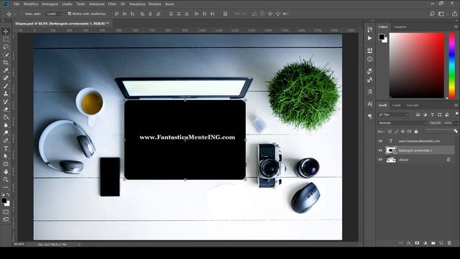Open the layer filter Tipo dropdown
This screenshot has height=259, width=460.
coord(394,114)
